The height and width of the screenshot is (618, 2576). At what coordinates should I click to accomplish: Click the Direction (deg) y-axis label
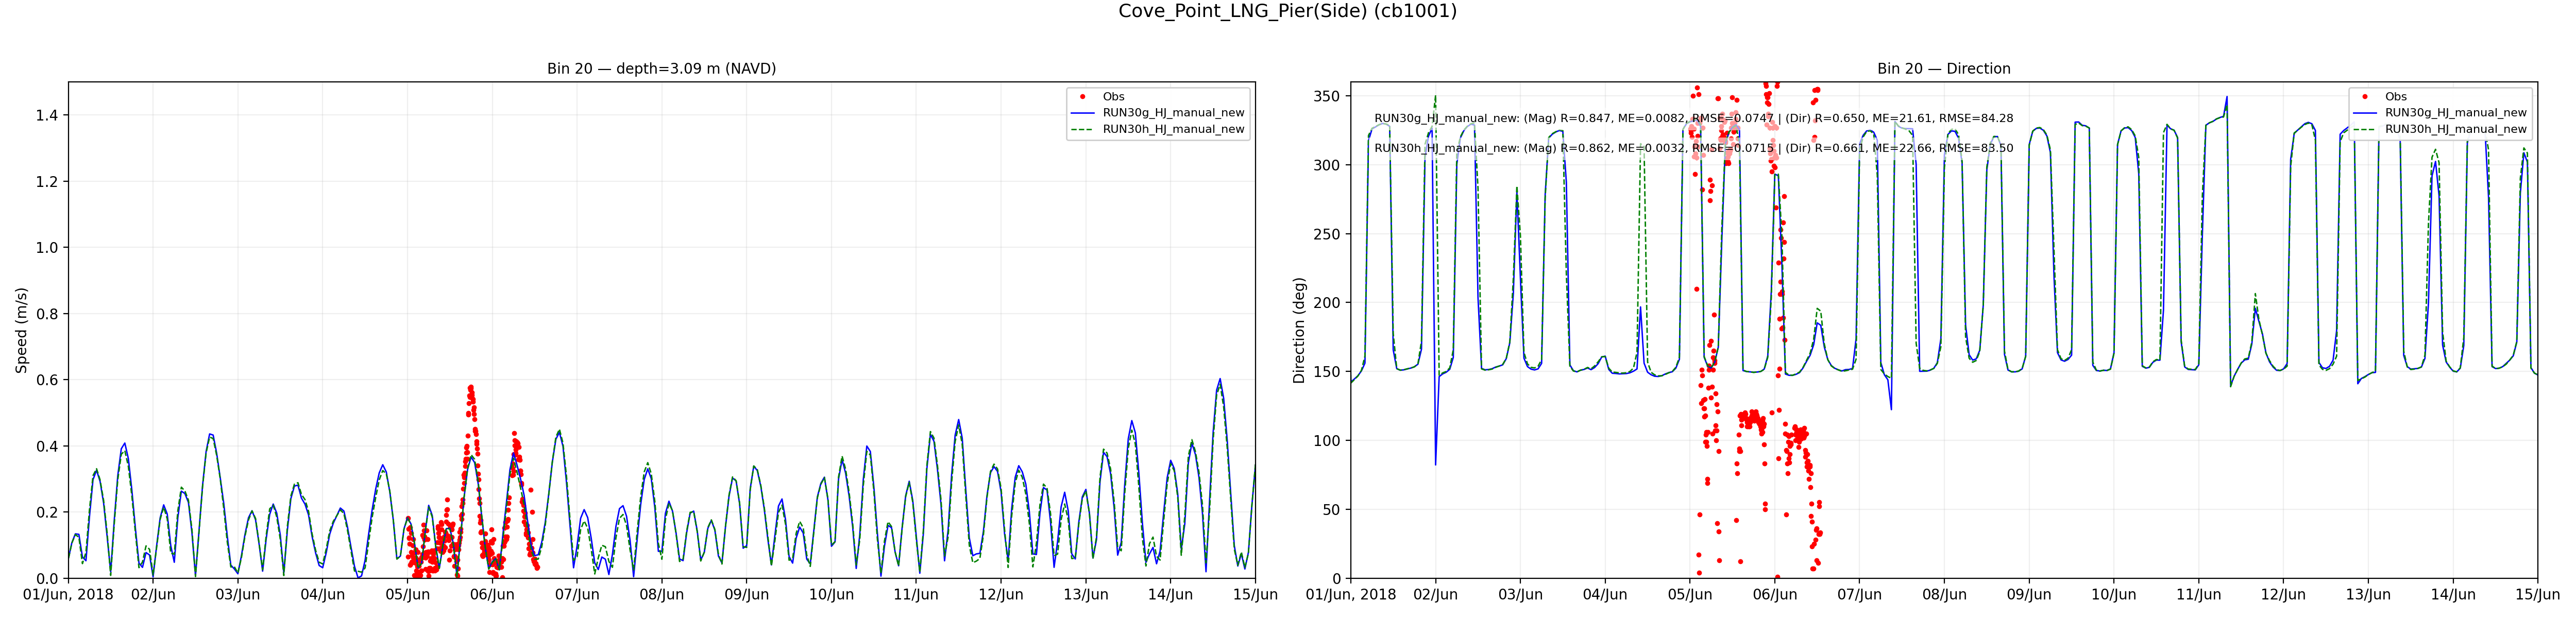click(1299, 331)
